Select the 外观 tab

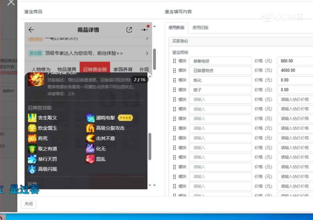[x=144, y=69]
